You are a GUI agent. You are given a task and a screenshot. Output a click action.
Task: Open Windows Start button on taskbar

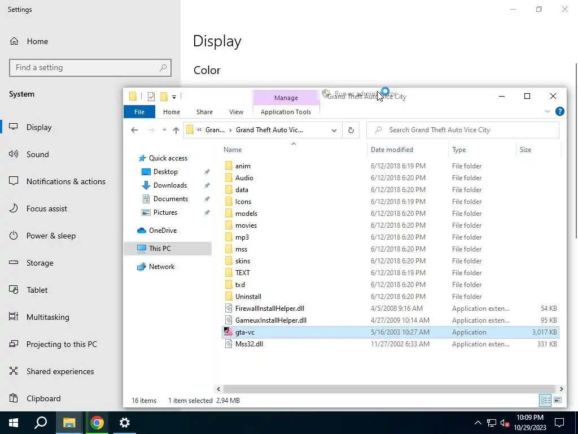pos(14,423)
